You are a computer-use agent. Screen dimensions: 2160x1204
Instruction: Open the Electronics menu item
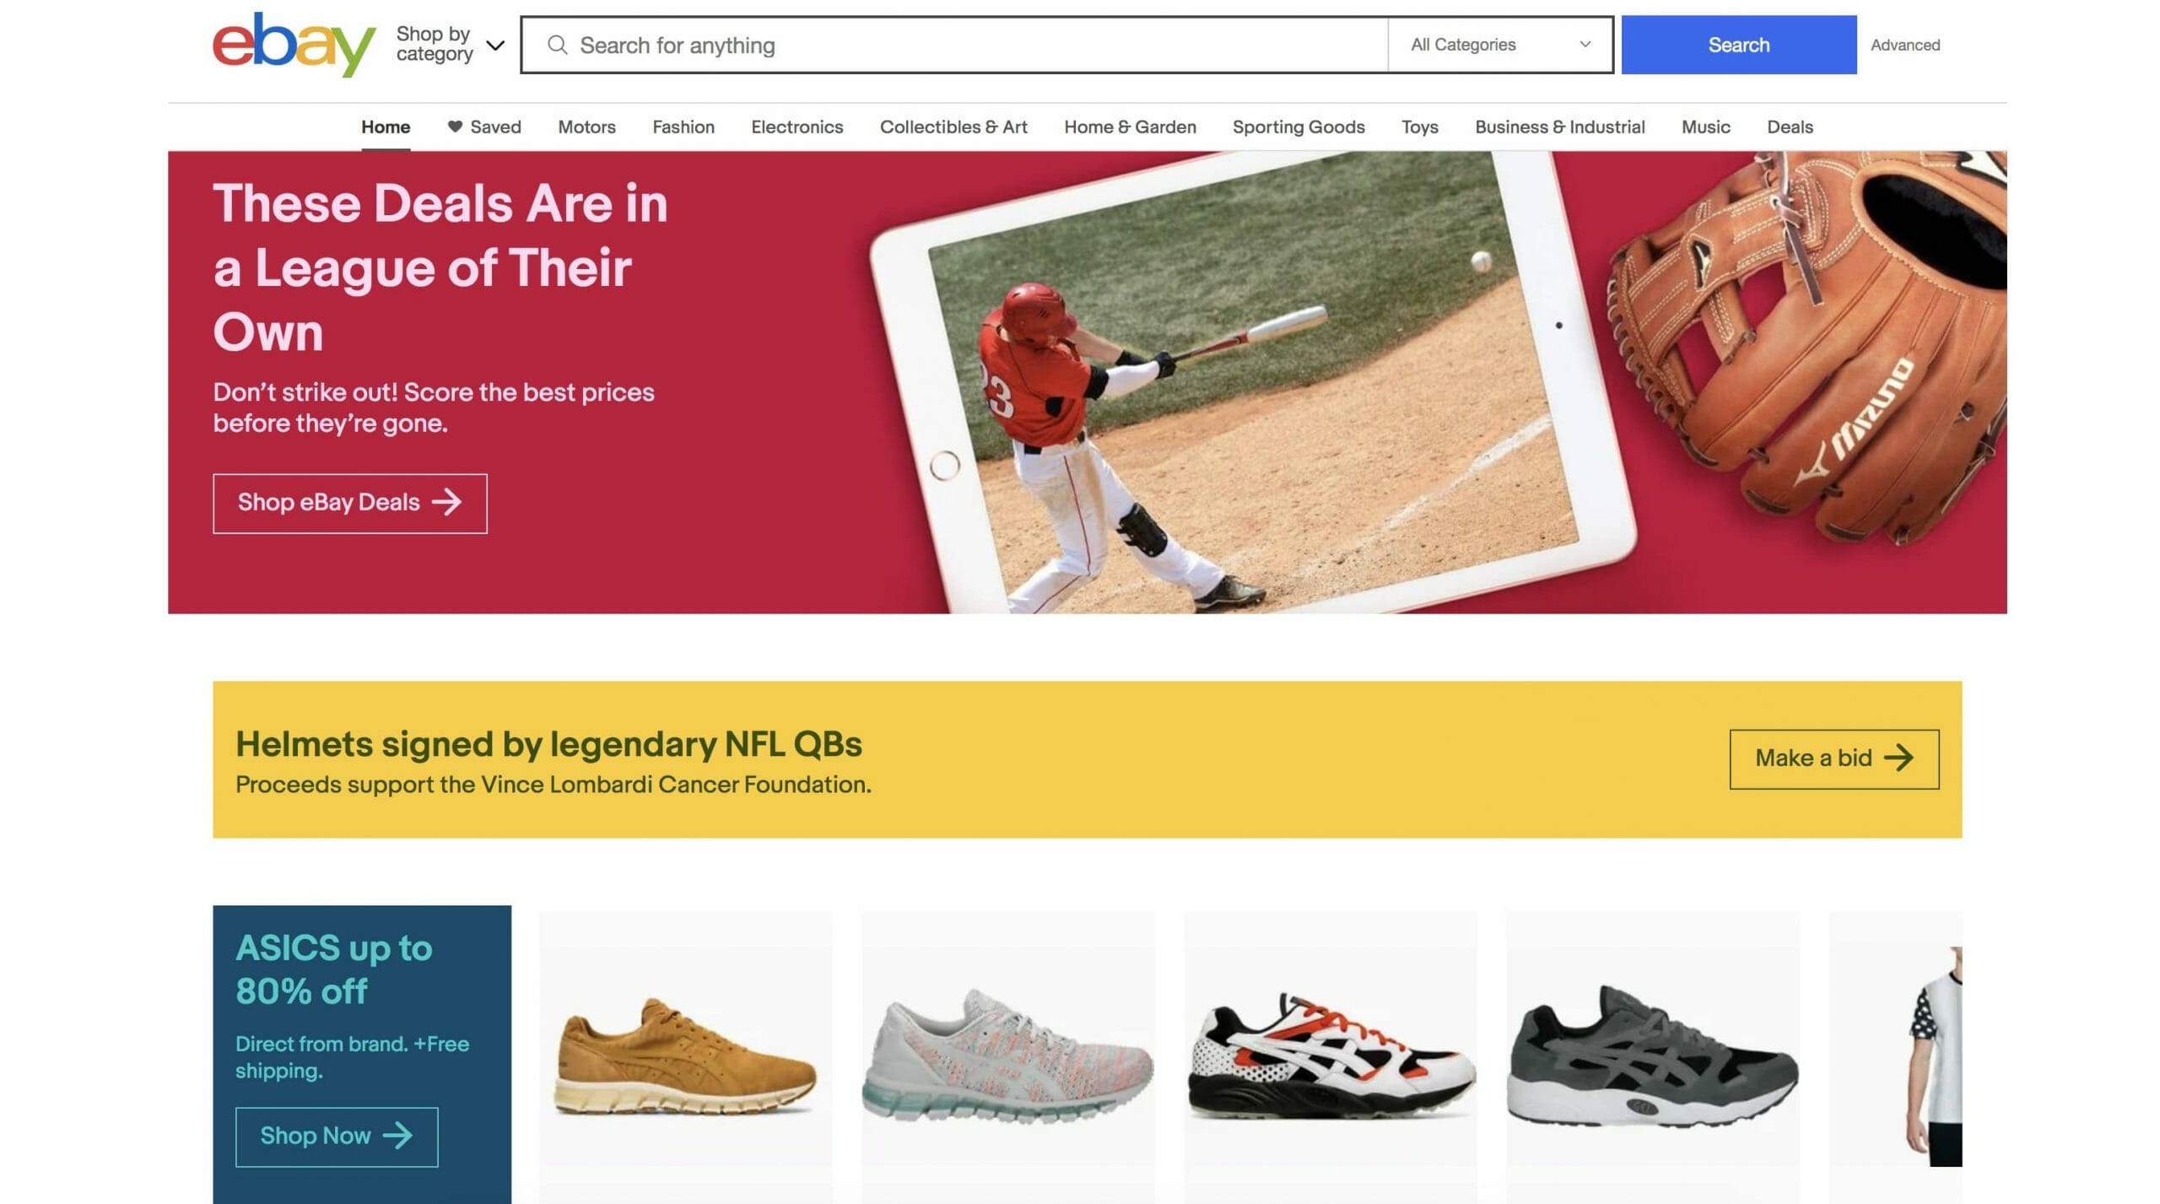(x=796, y=127)
